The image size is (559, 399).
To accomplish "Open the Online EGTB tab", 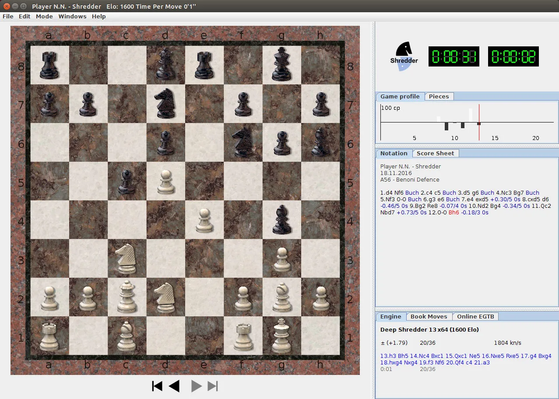I will pyautogui.click(x=475, y=317).
